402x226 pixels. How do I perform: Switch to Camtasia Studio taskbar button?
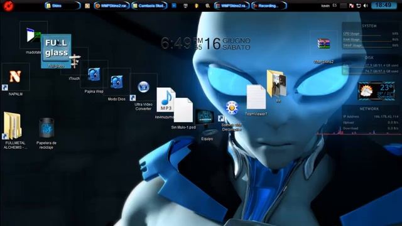[x=149, y=6]
